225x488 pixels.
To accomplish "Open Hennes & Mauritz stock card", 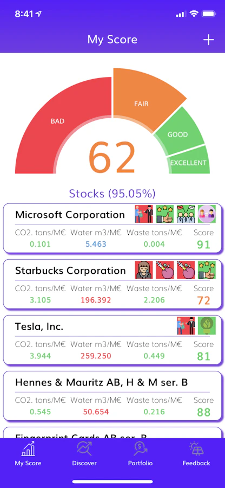I will pos(113,396).
